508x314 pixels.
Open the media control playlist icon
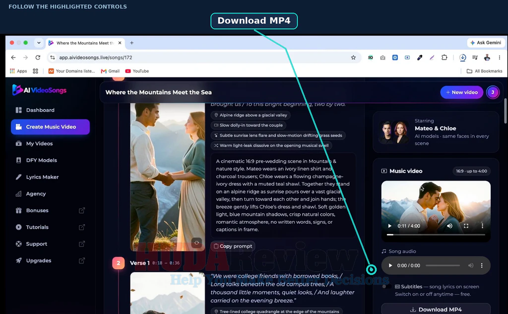coord(475,58)
